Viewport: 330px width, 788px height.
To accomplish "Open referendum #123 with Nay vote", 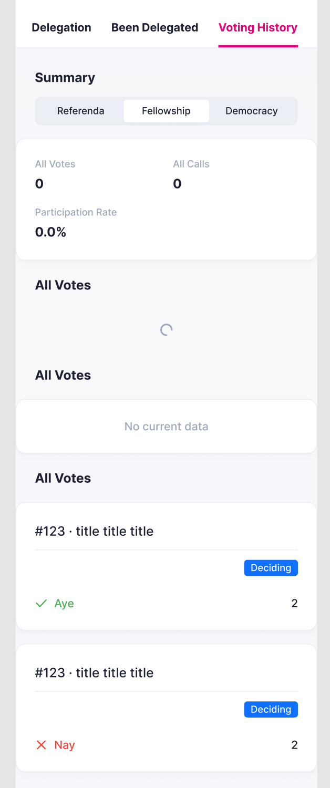I will [94, 672].
